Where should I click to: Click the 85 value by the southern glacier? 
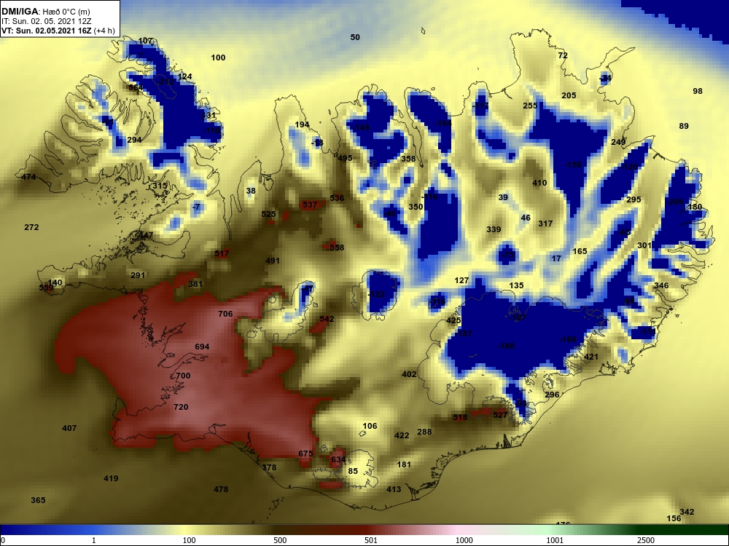pos(353,471)
